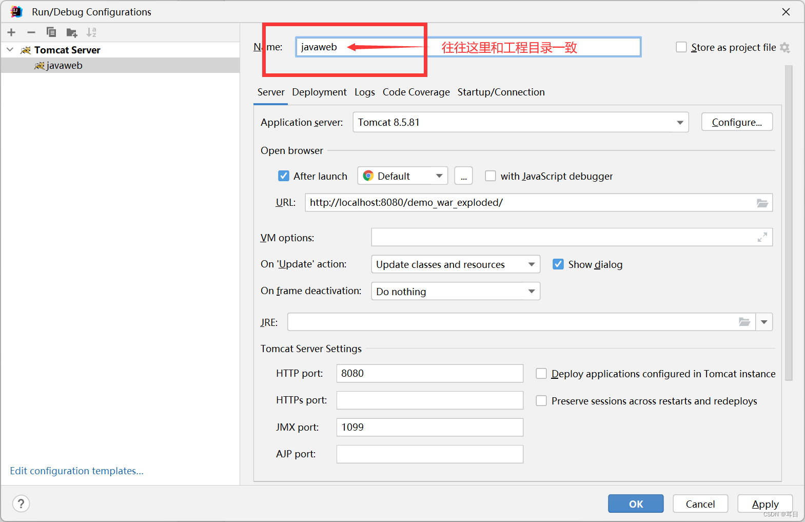
Task: Click HTTP port field 8080
Action: tap(430, 373)
